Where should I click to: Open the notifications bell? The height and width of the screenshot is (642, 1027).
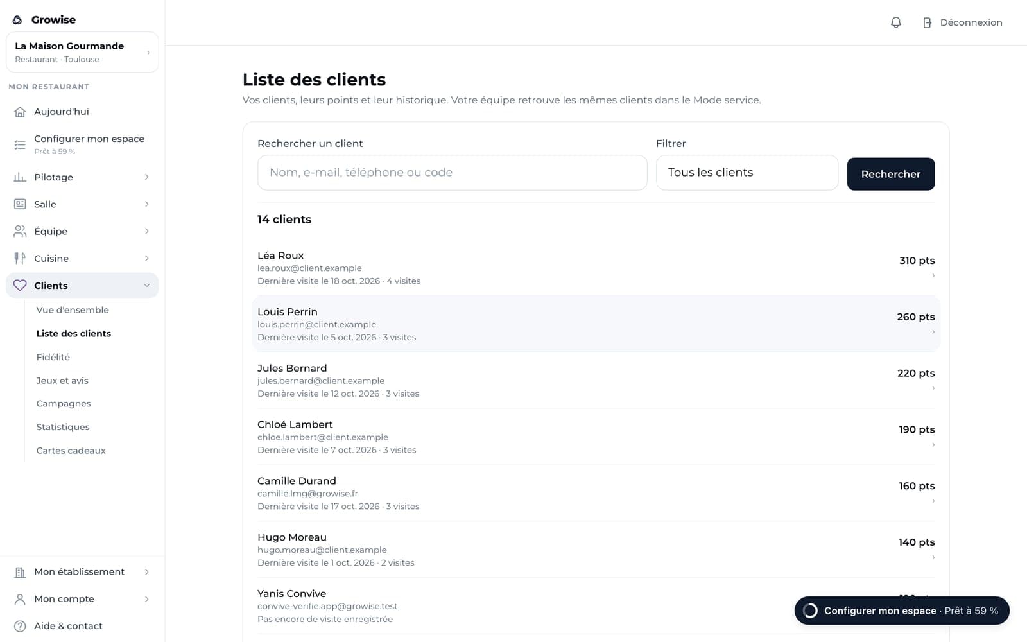tap(896, 22)
